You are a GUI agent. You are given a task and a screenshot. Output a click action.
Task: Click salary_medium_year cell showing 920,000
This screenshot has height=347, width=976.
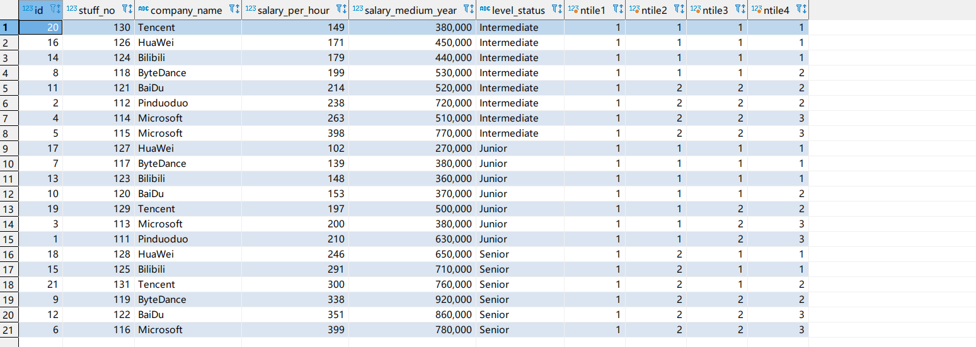[x=412, y=299]
